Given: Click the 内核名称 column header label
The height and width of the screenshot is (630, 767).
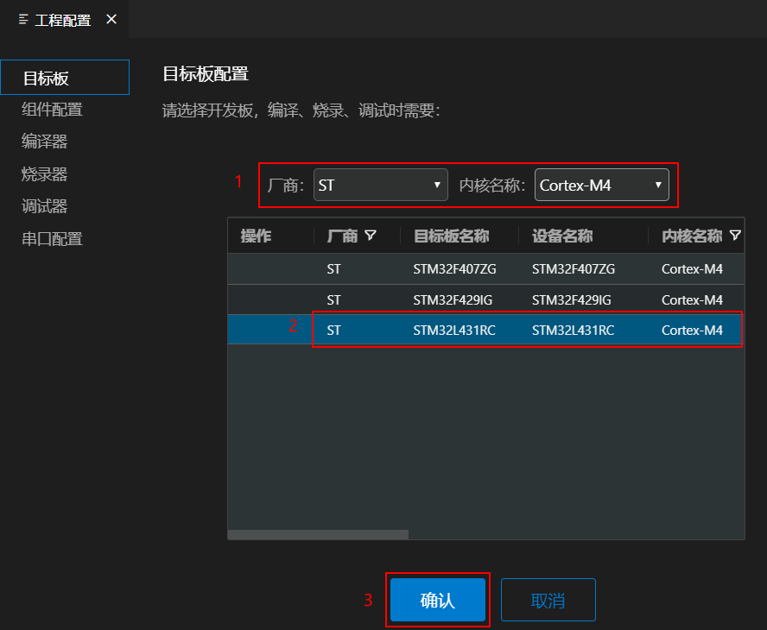Looking at the screenshot, I should click(692, 236).
